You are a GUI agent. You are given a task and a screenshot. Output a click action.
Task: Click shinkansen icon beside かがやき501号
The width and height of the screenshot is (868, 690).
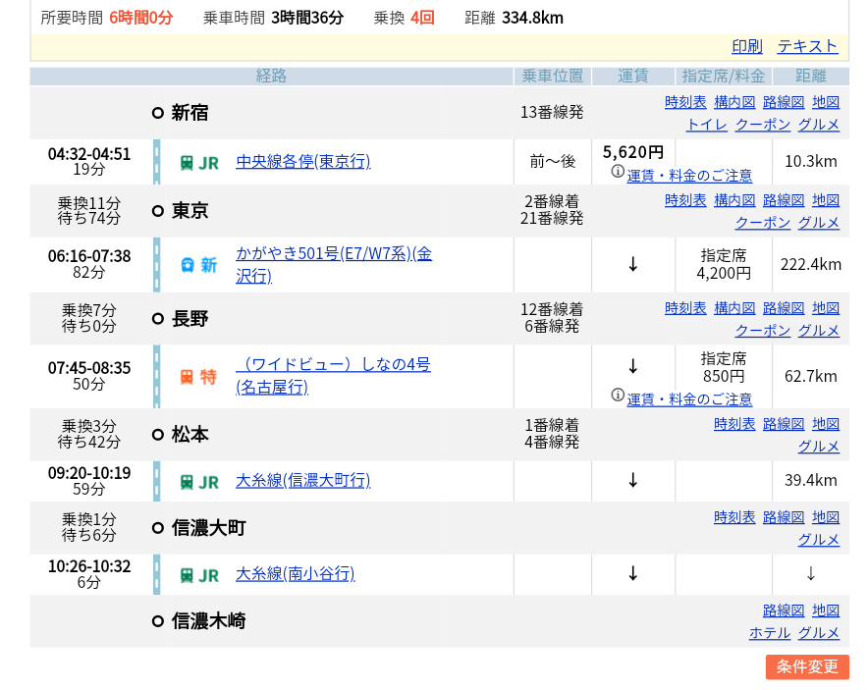click(198, 266)
